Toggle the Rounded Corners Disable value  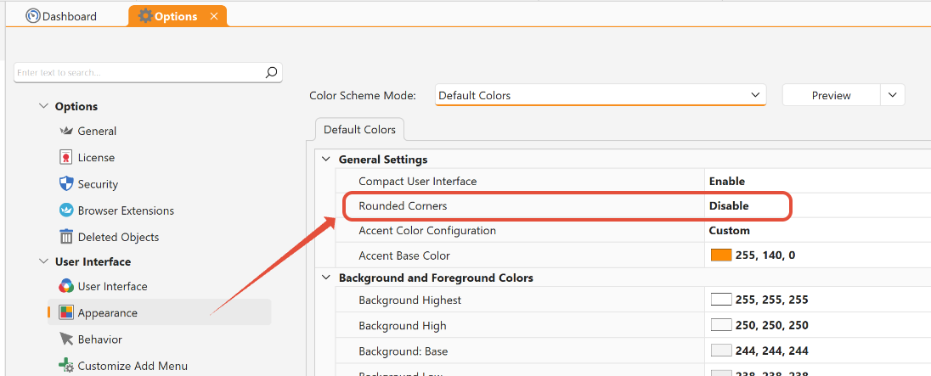point(729,205)
